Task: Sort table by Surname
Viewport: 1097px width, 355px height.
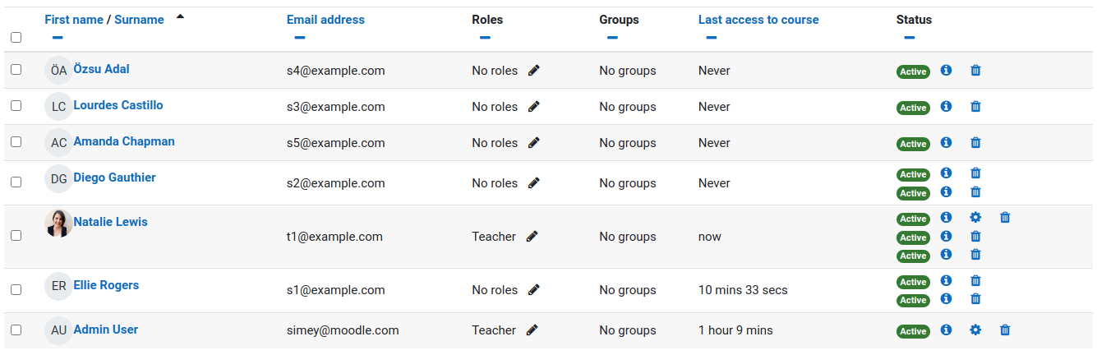Action: click(139, 20)
